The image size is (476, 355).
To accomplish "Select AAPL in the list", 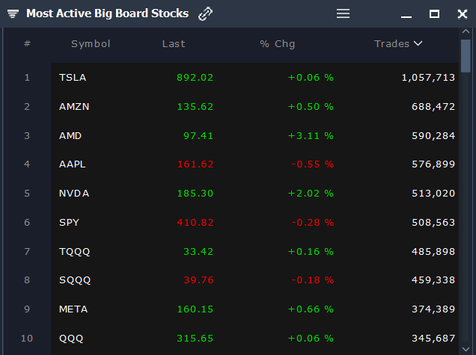I will click(73, 164).
